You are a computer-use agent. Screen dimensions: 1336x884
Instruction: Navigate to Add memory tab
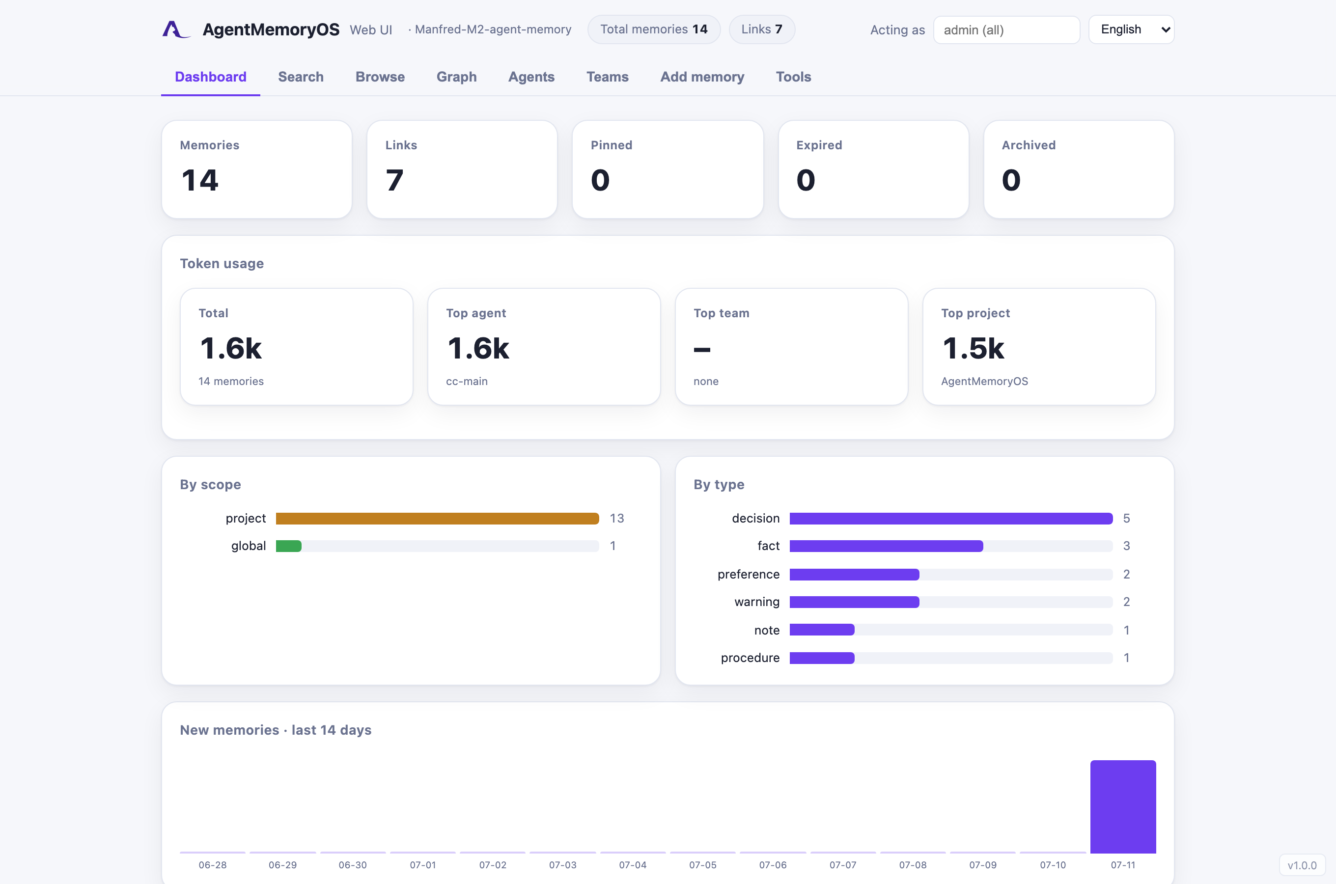(x=702, y=77)
